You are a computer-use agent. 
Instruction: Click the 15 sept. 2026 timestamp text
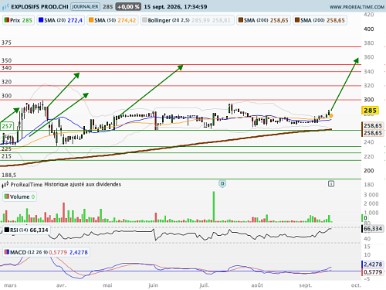pos(175,7)
